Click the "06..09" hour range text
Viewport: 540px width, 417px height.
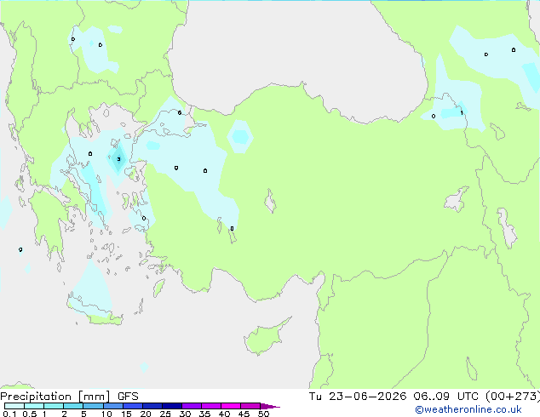click(x=432, y=397)
